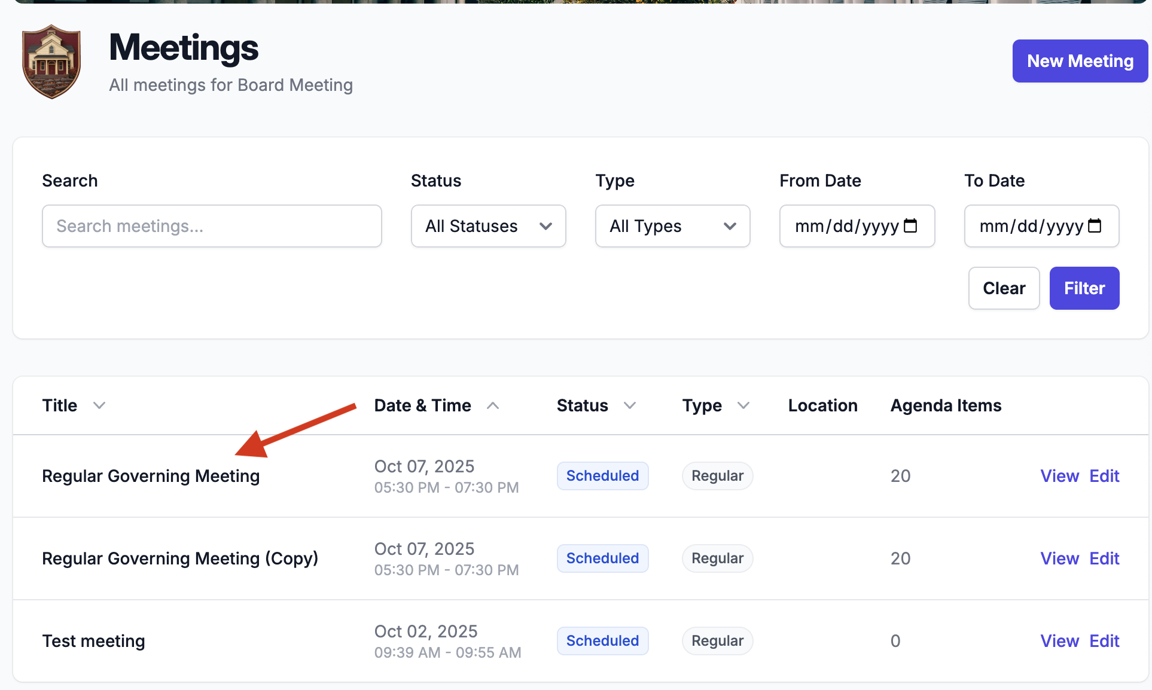Open the To Date calendar picker icon
The width and height of the screenshot is (1152, 690).
(x=1095, y=226)
